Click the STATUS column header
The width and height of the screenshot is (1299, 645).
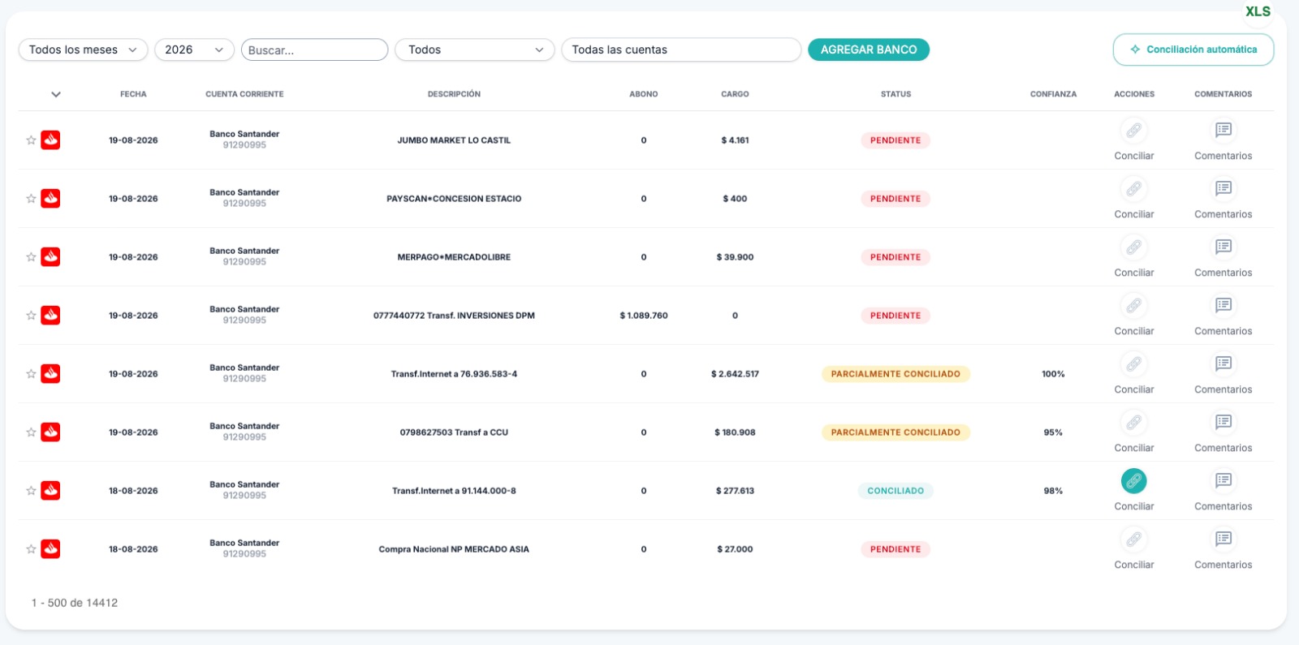click(895, 94)
